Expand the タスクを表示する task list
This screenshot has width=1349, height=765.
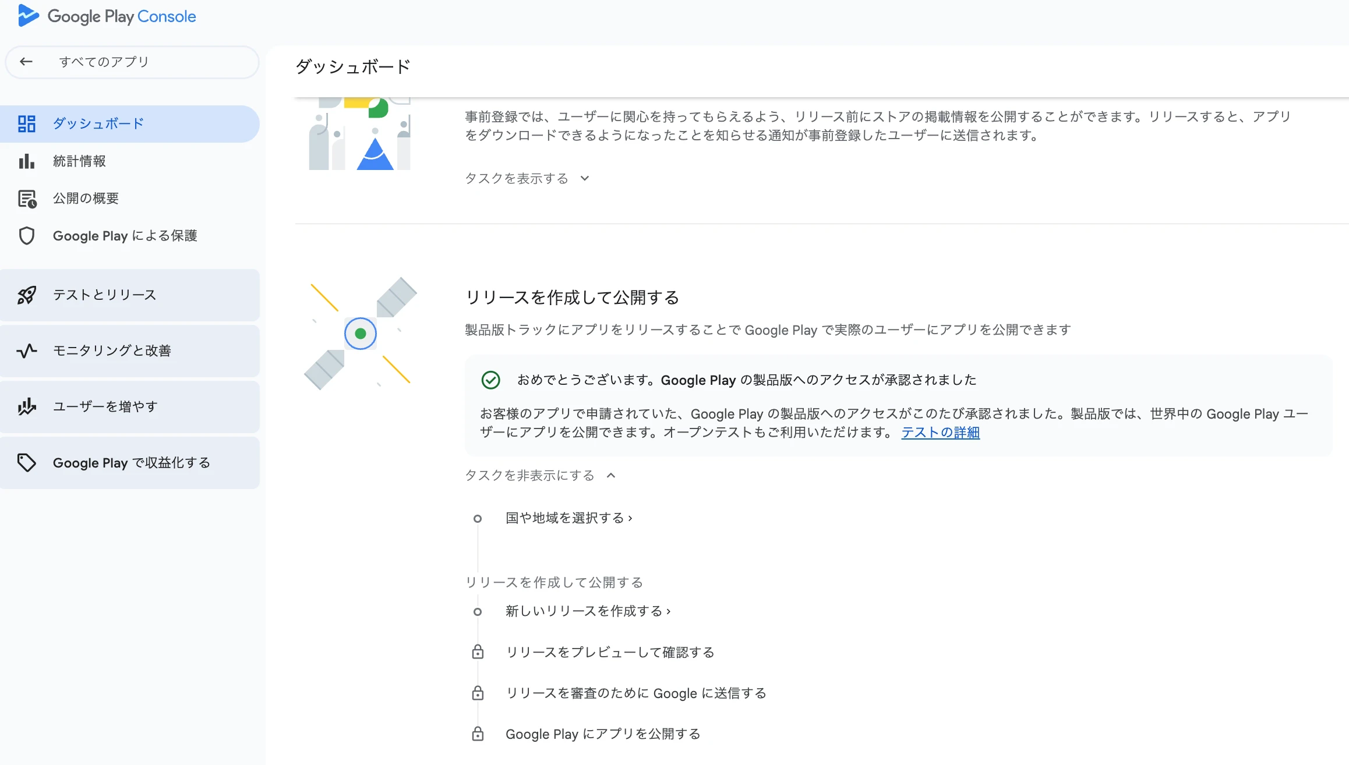pyautogui.click(x=527, y=178)
